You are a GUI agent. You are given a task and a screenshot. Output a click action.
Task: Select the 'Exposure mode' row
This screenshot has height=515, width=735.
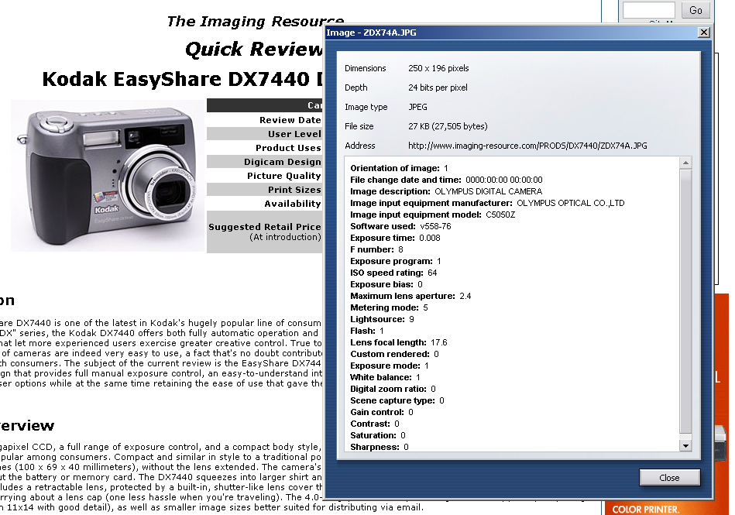pyautogui.click(x=390, y=366)
